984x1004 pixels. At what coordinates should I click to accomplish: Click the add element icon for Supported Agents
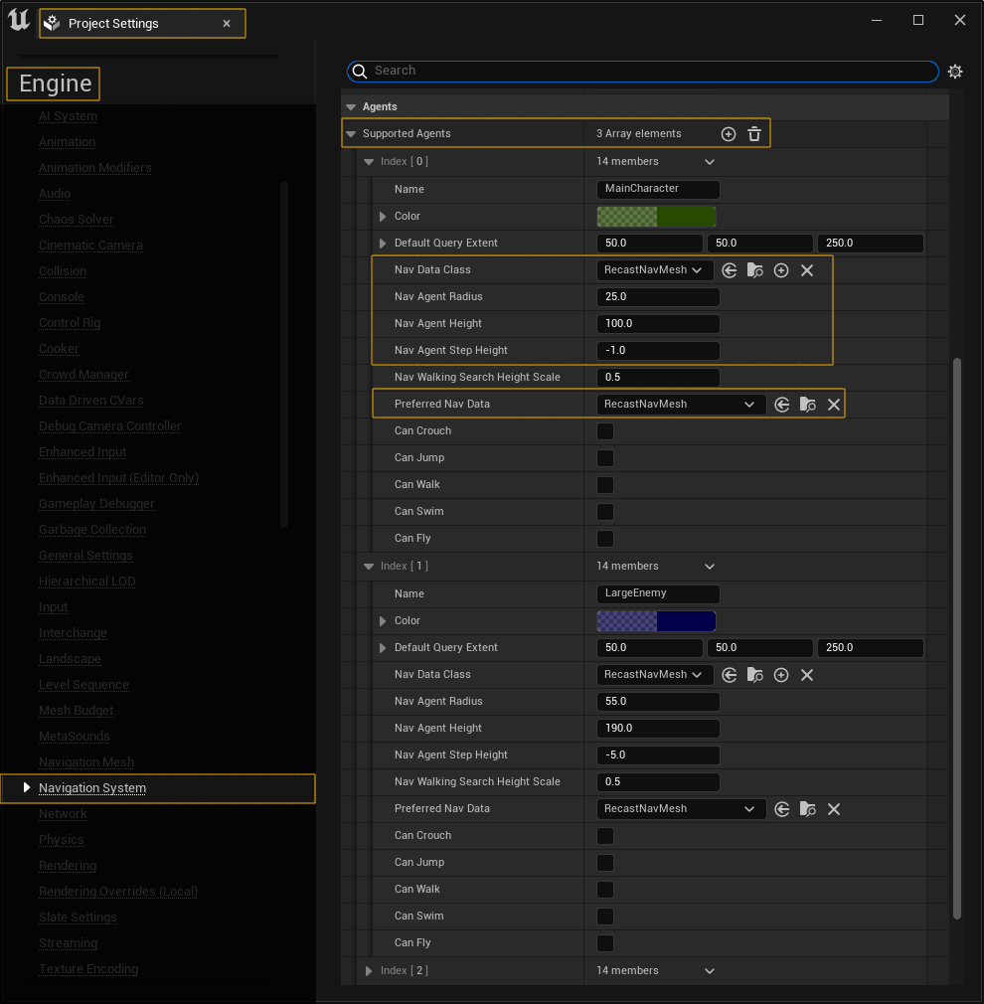tap(728, 133)
